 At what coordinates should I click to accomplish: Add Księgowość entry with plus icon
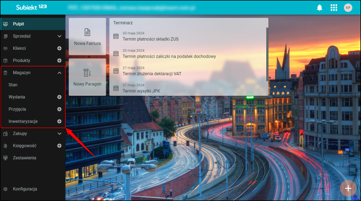tap(59, 146)
